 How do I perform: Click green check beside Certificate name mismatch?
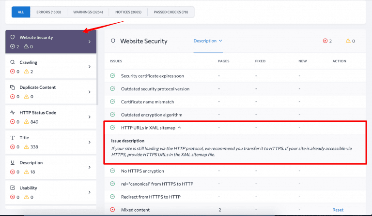pos(112,102)
